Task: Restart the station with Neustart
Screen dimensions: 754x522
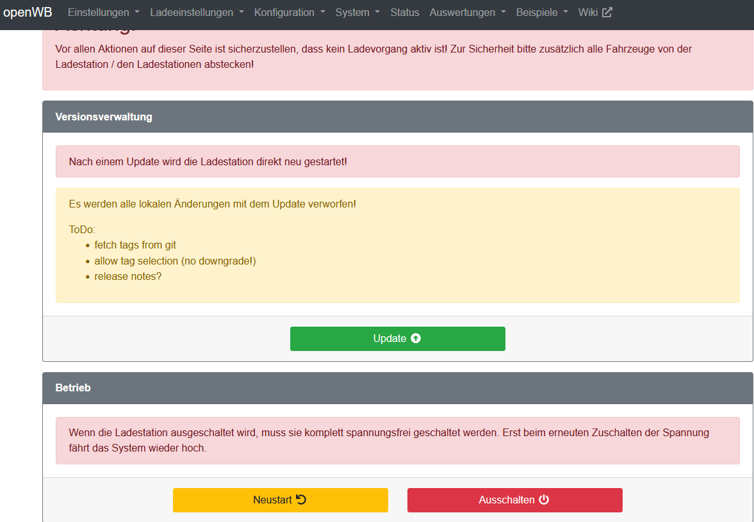Action: [281, 500]
